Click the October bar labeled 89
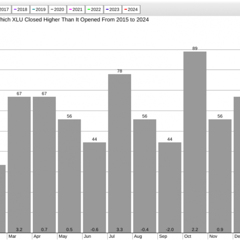The image size is (240, 240). coord(195,142)
